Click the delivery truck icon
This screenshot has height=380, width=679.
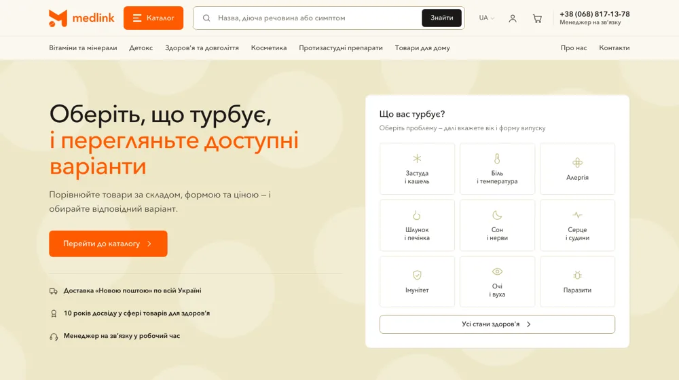click(x=53, y=291)
